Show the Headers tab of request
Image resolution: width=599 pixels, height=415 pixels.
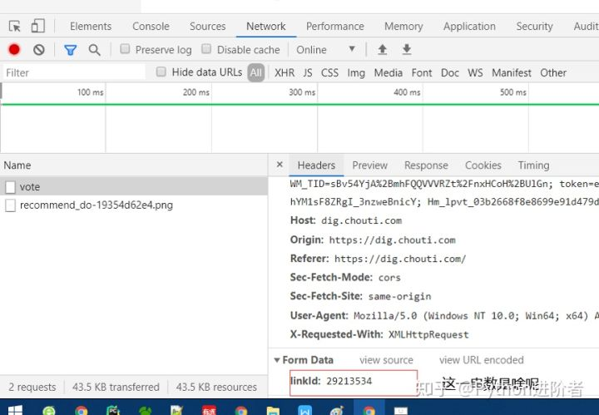coord(316,166)
